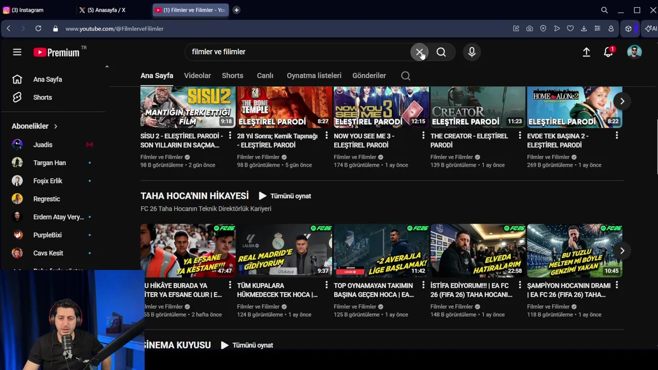The height and width of the screenshot is (370, 658).
Task: Open THE CREATOR video thumbnail
Action: [x=478, y=107]
